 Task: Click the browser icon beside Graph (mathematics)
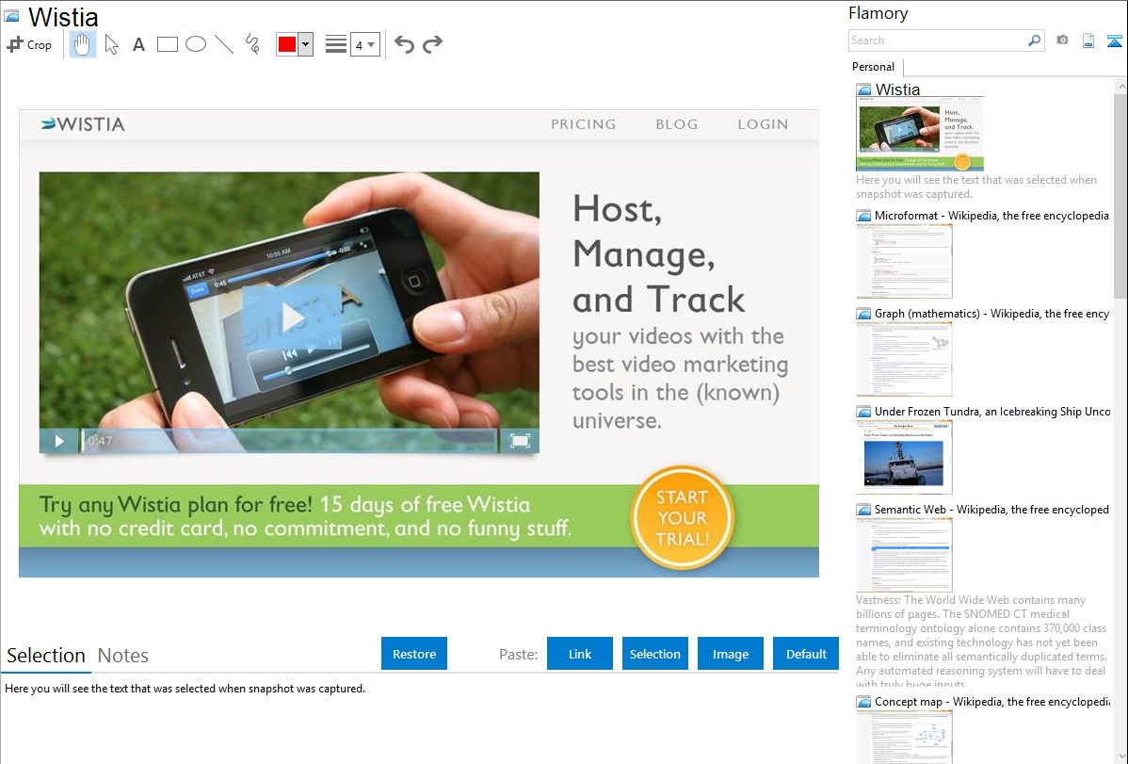863,314
